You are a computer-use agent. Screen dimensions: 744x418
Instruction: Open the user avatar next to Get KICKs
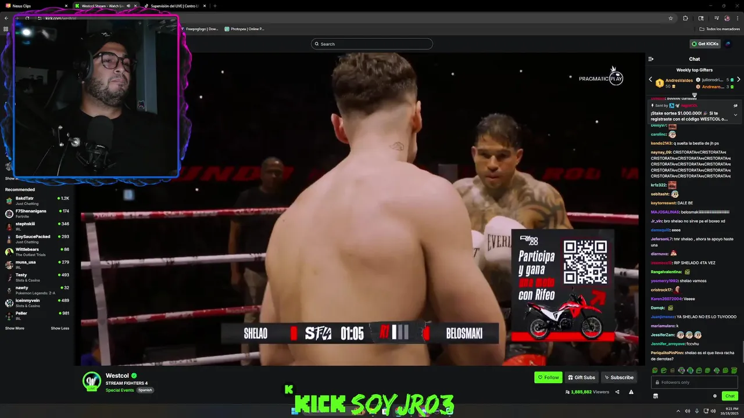click(x=728, y=44)
